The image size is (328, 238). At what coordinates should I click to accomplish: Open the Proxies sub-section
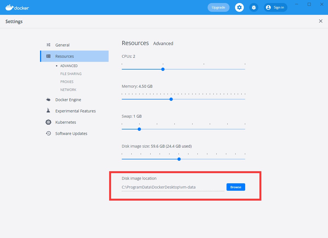67,82
